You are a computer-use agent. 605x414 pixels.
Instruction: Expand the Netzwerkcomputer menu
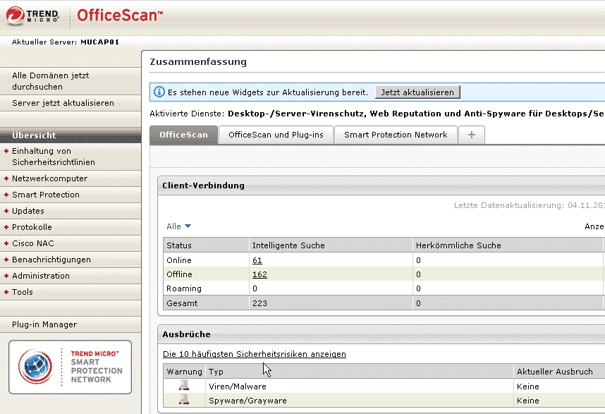6,178
